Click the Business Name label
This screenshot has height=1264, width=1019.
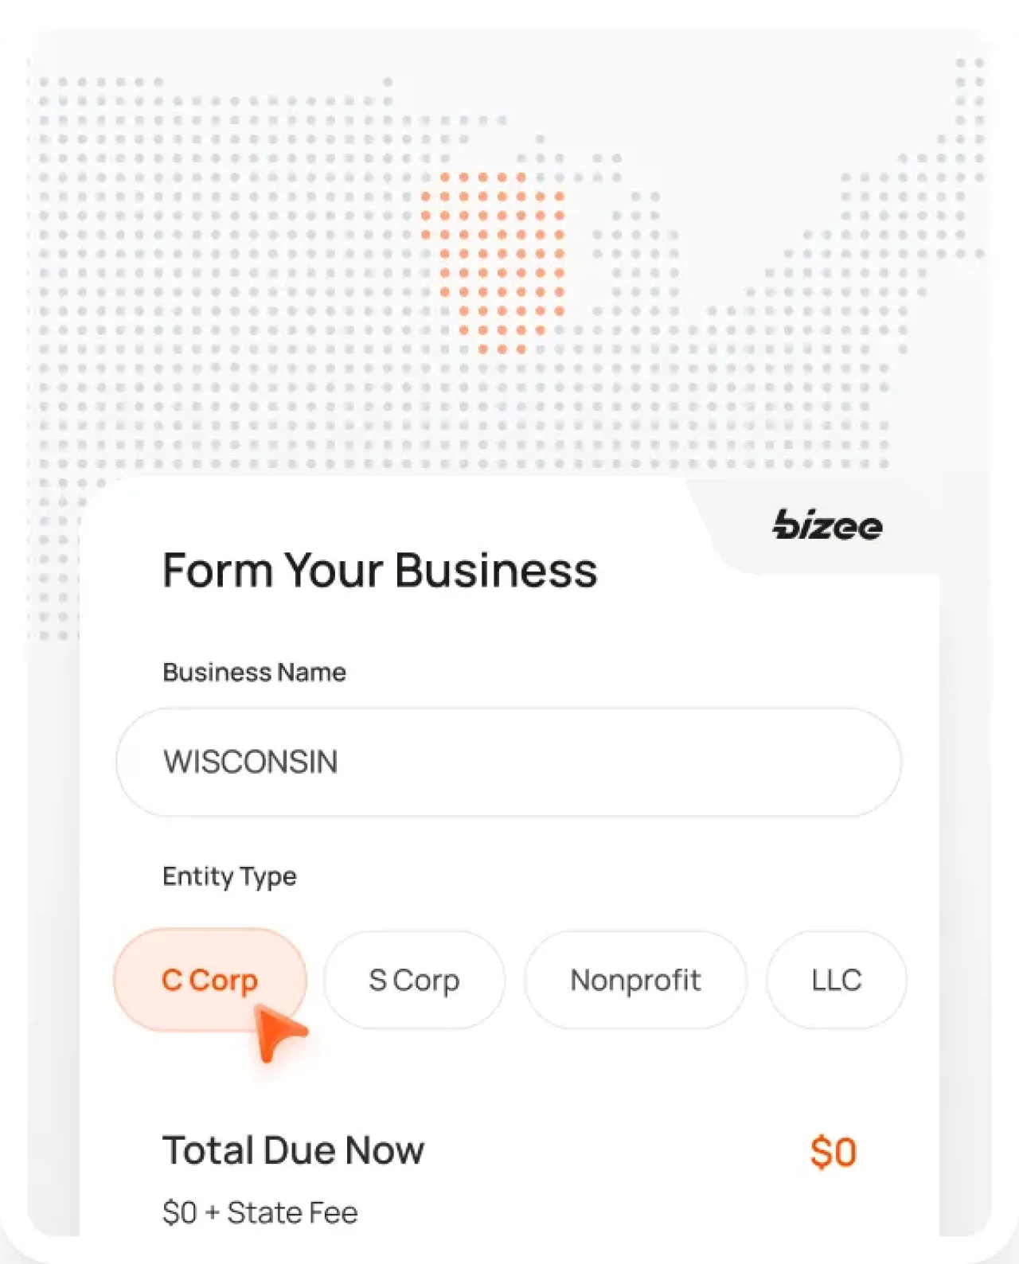pos(254,673)
